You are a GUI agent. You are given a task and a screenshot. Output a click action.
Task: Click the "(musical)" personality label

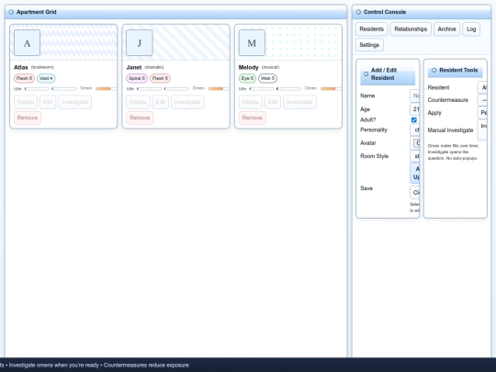(x=270, y=67)
